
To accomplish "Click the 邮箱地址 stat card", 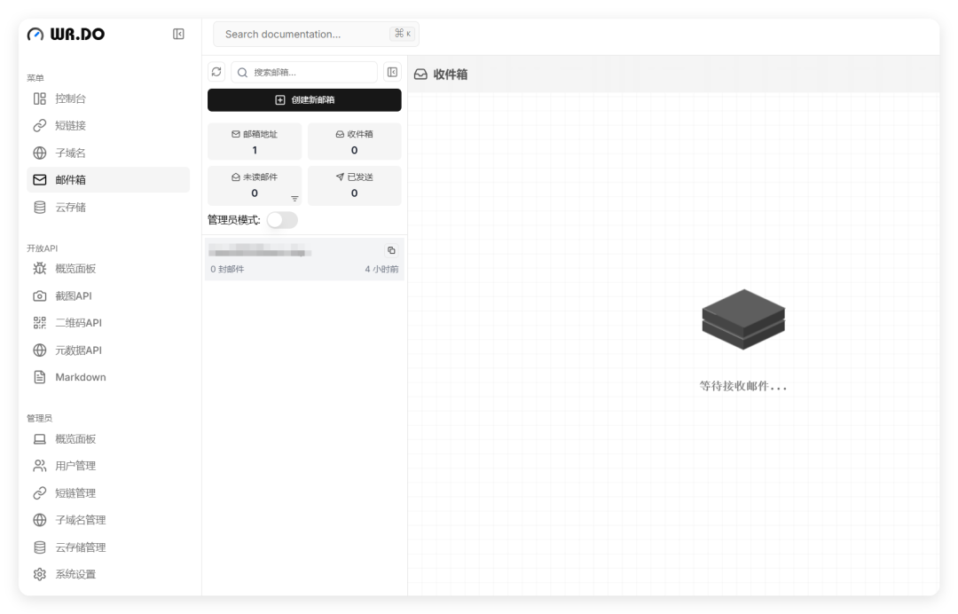I will pyautogui.click(x=255, y=142).
